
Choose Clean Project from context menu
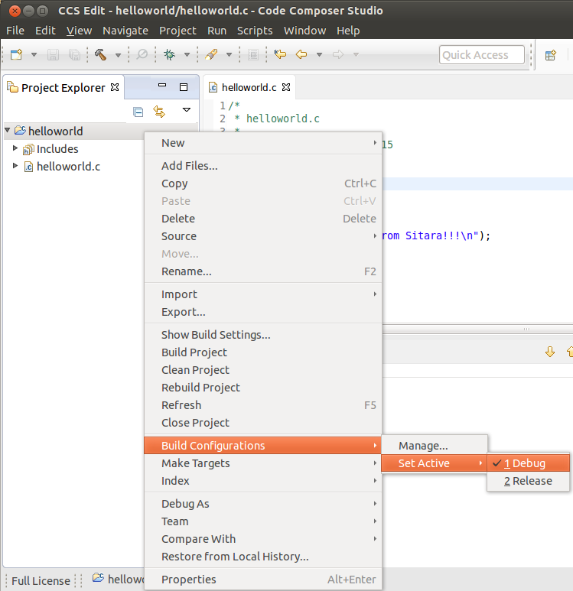click(x=263, y=370)
